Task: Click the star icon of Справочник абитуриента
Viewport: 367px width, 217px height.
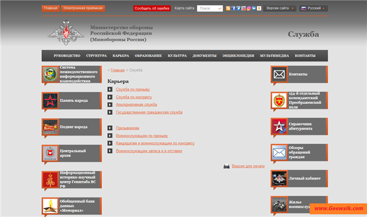Action: tap(279, 126)
